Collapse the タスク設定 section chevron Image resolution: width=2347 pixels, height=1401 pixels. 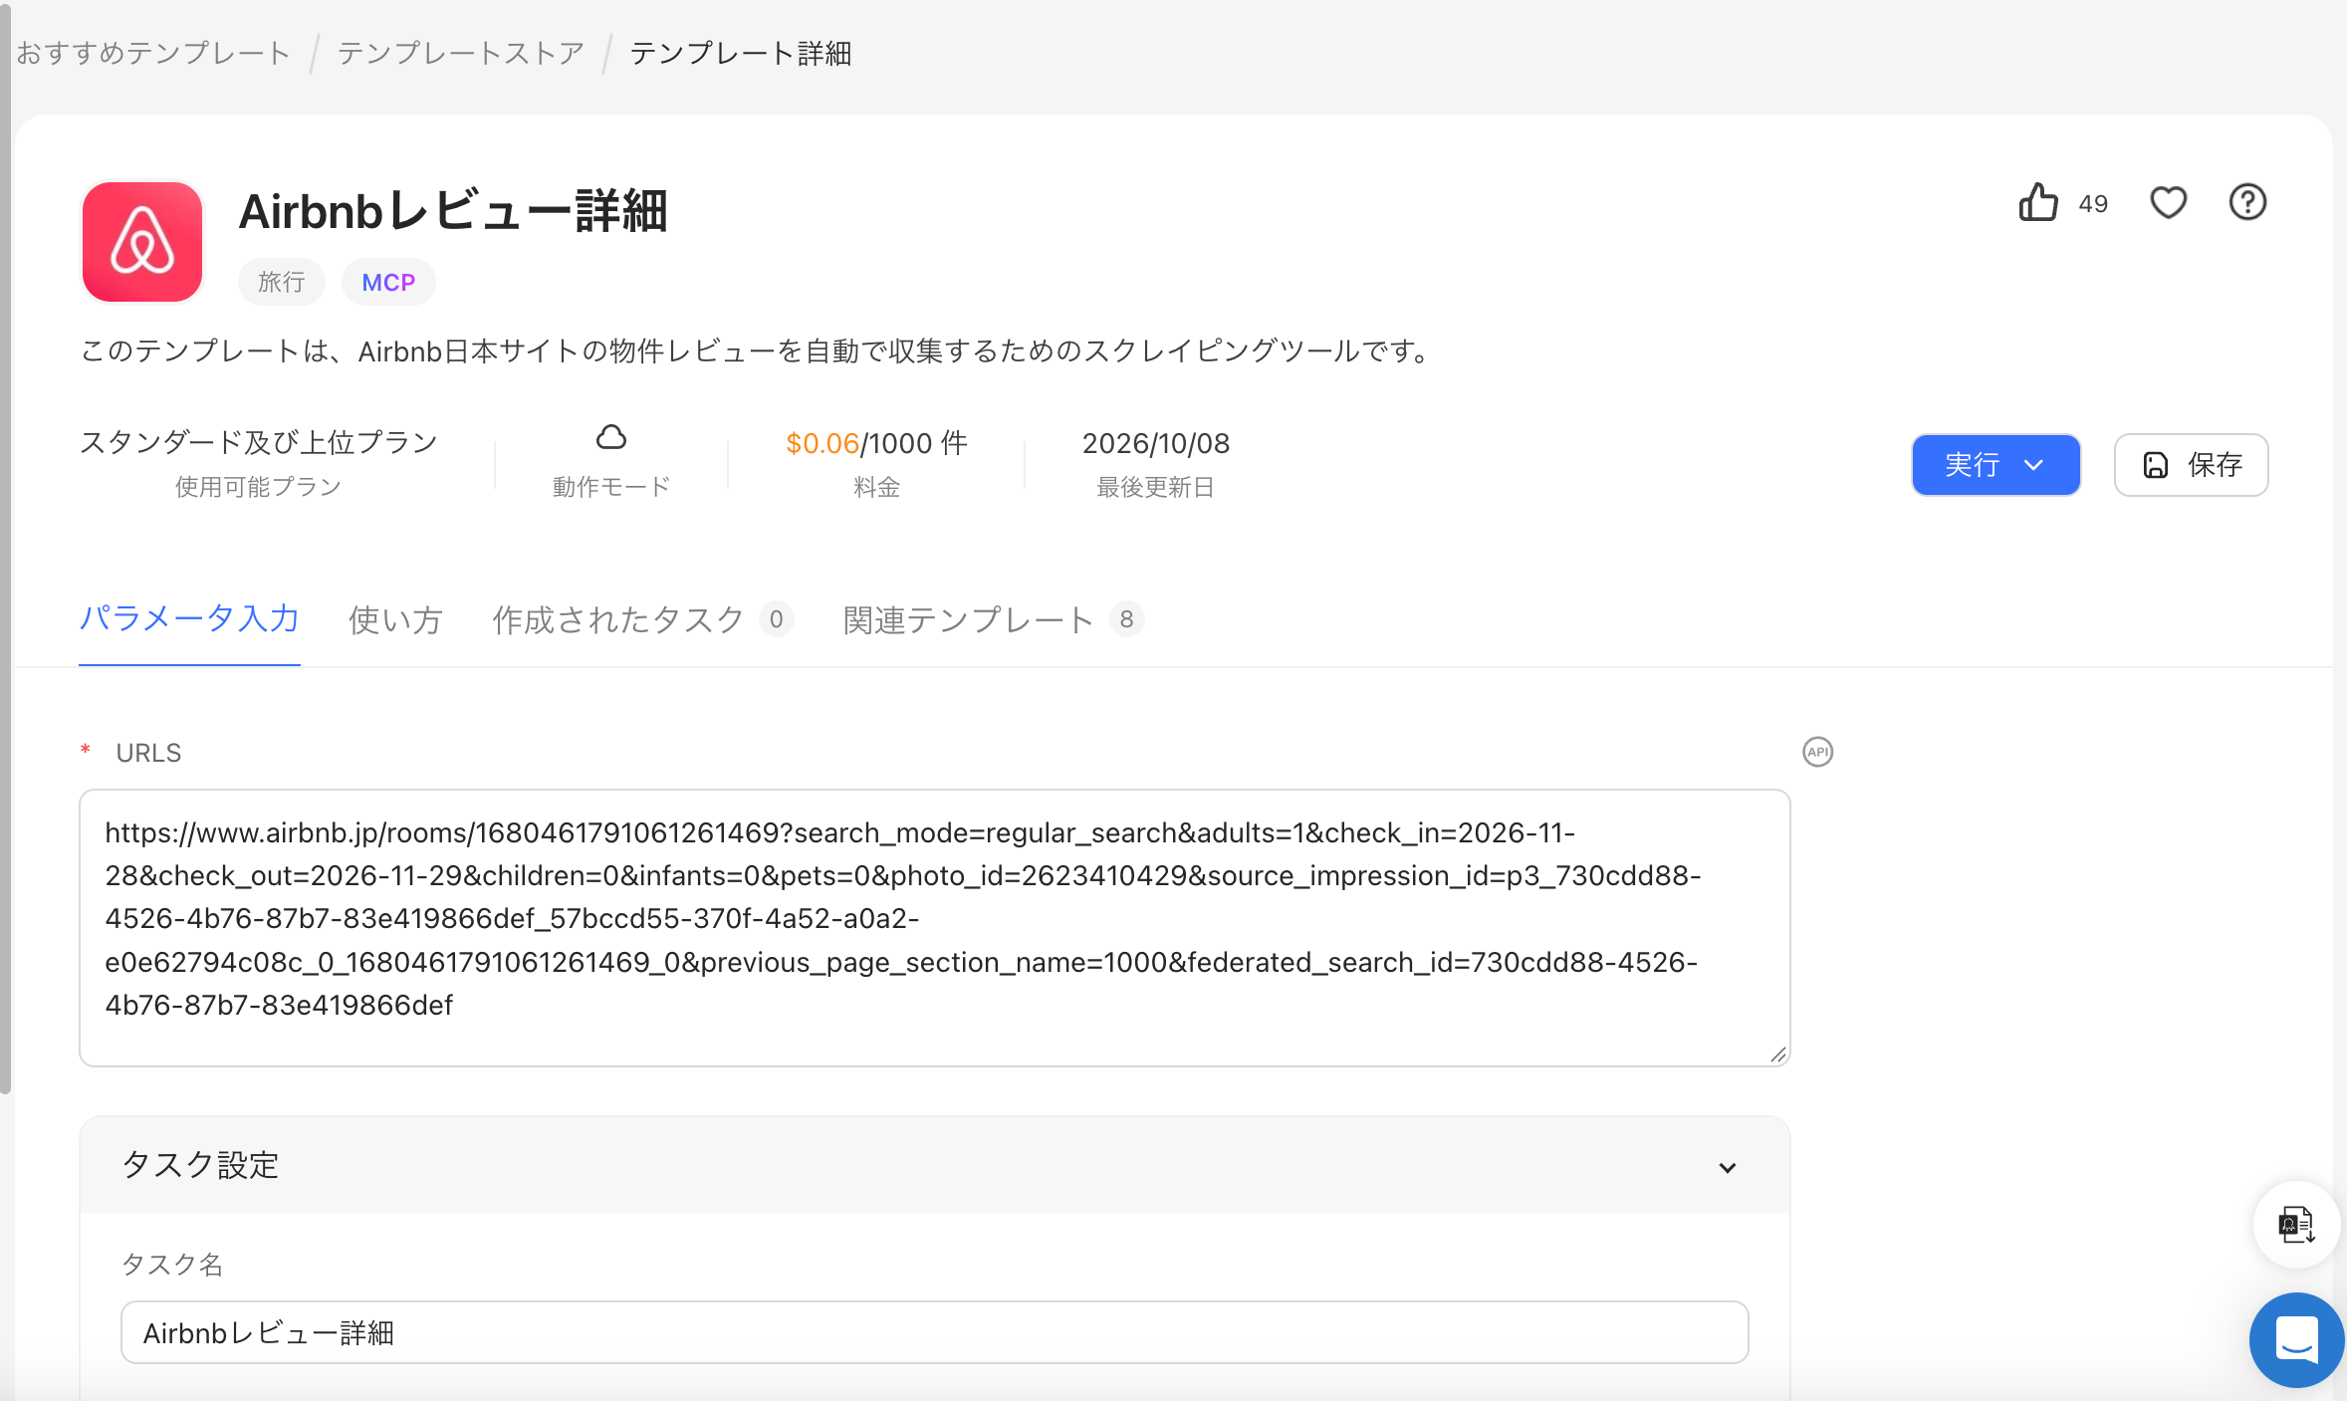coord(1728,1167)
